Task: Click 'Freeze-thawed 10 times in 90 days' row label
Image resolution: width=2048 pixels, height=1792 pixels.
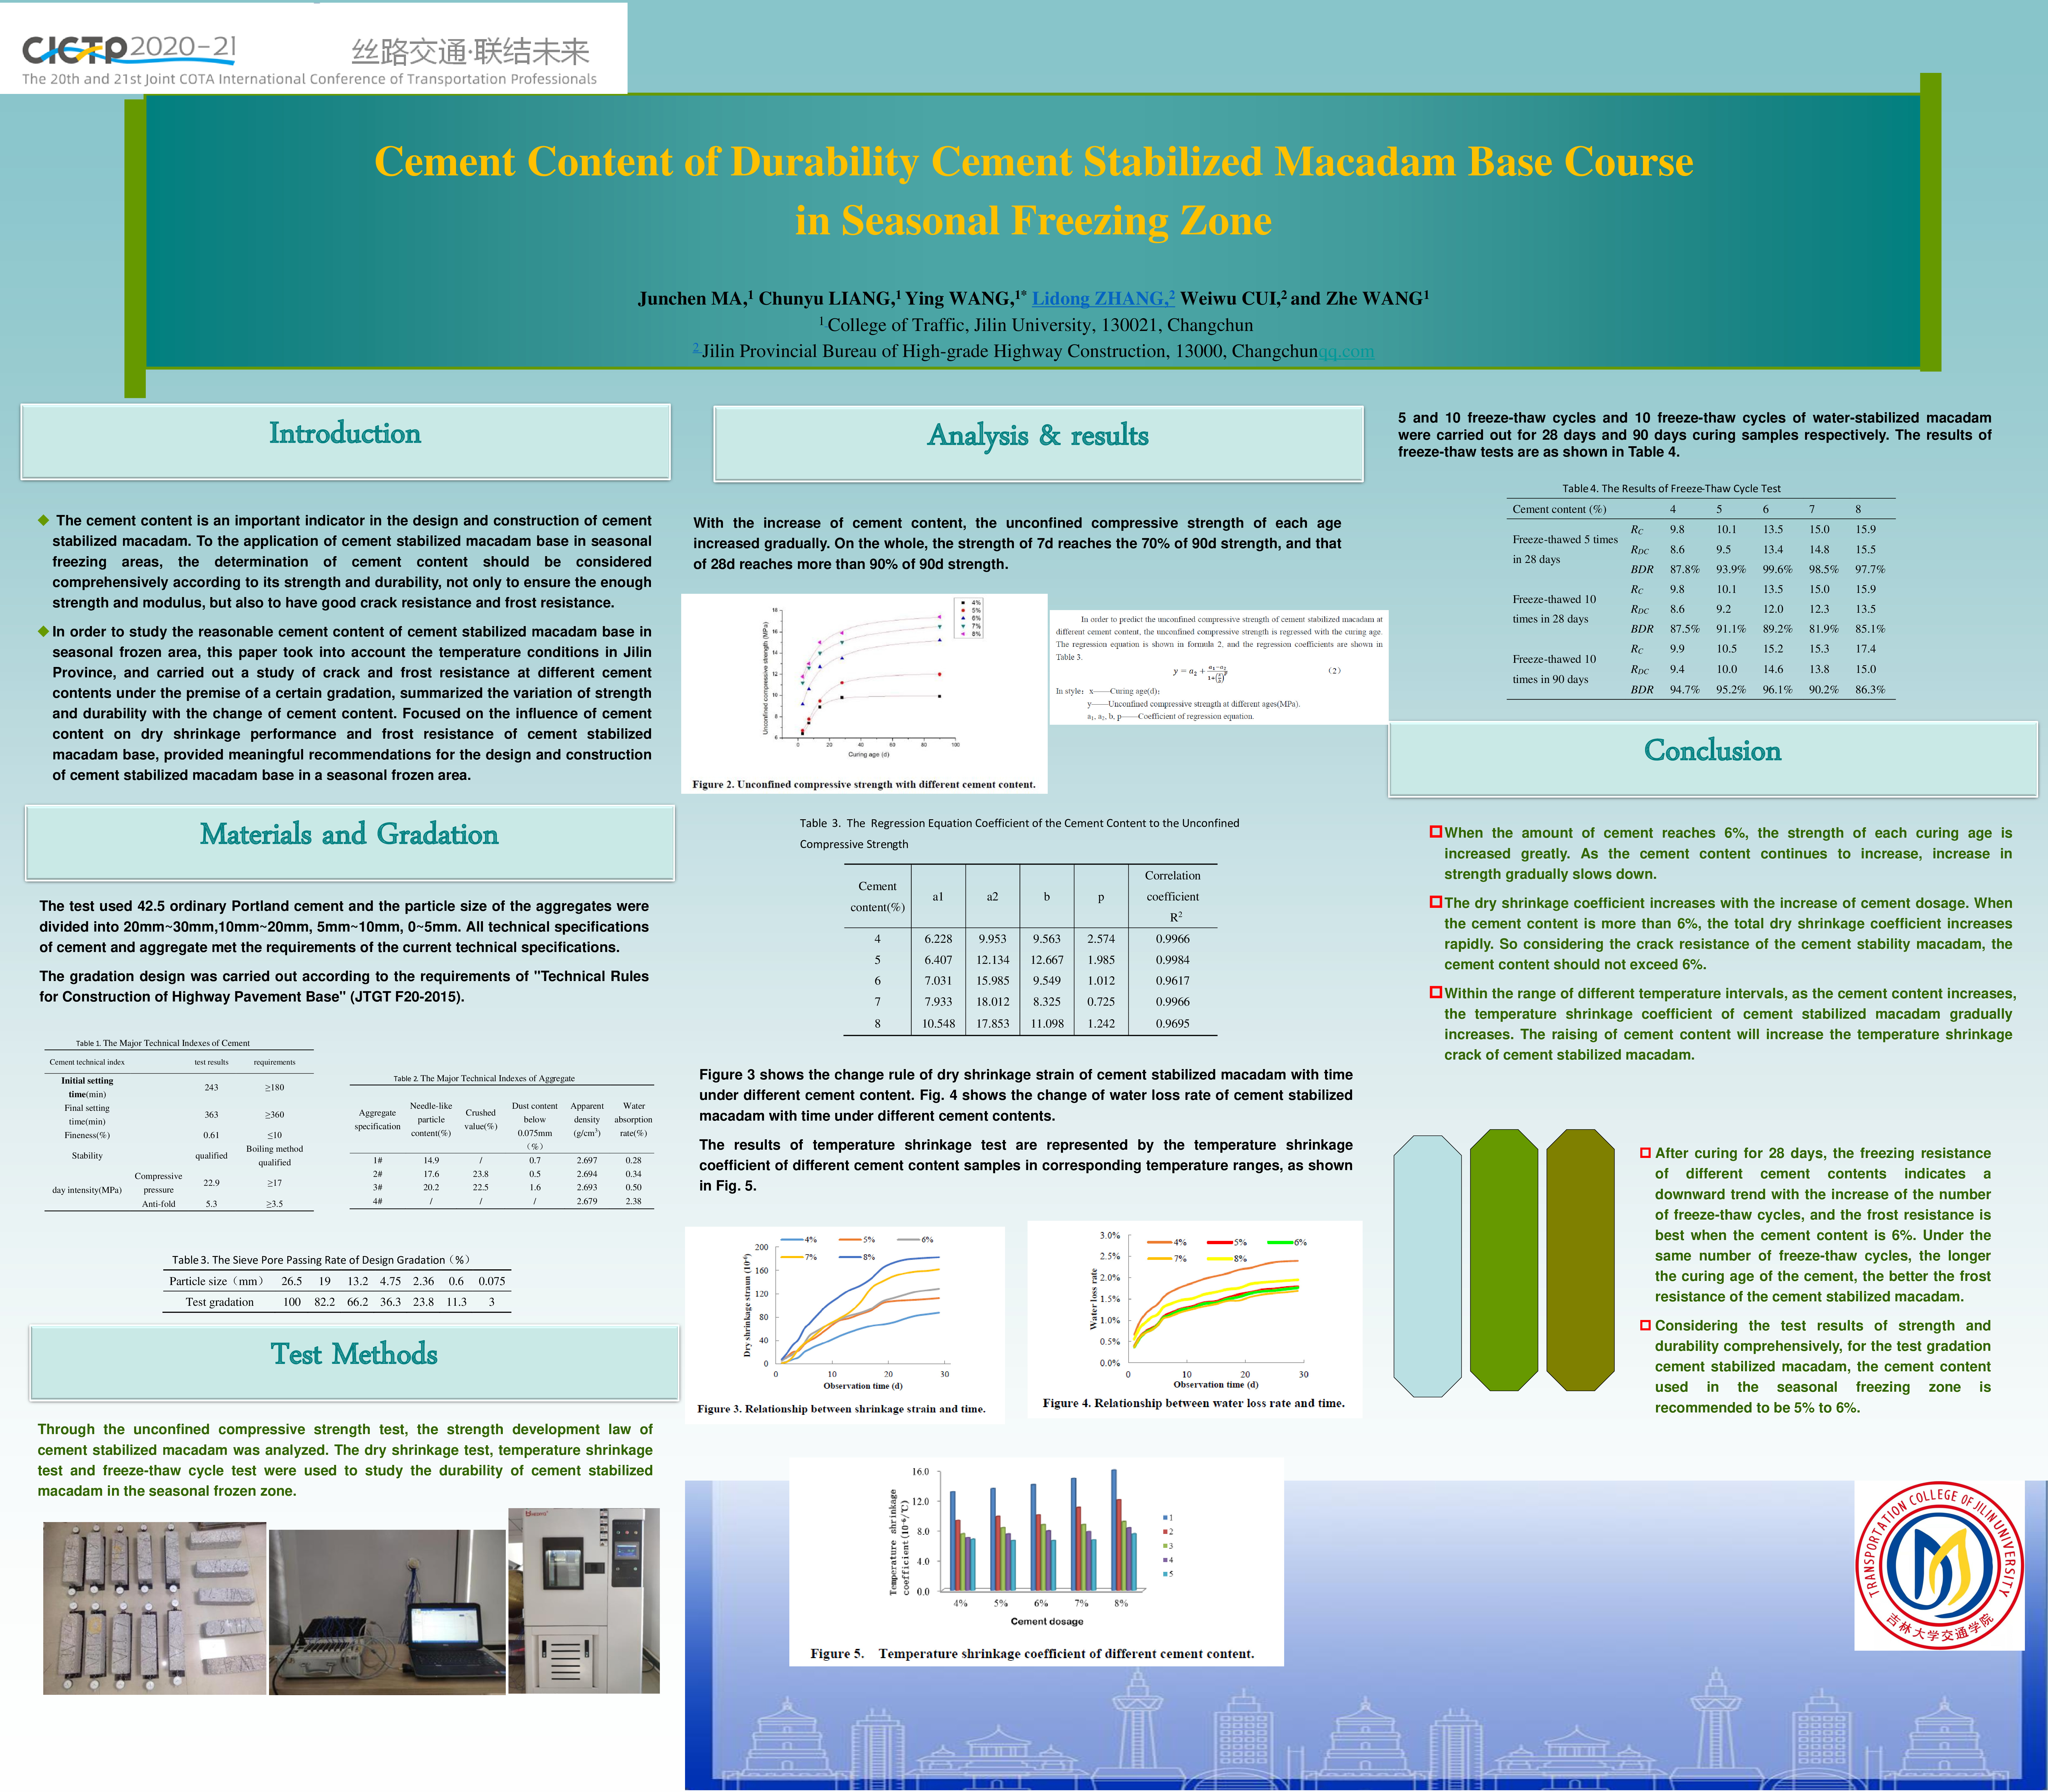Action: 1554,669
